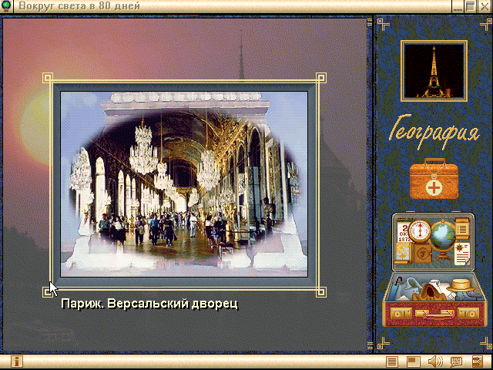The height and width of the screenshot is (370, 493).
Task: Show the text view icon in bottom bar
Action: point(392,362)
